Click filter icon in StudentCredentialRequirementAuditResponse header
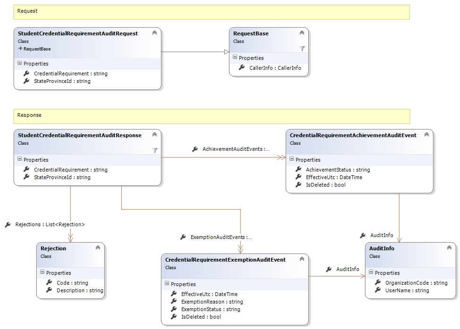Screen dimensions: 460x329 (x=154, y=150)
